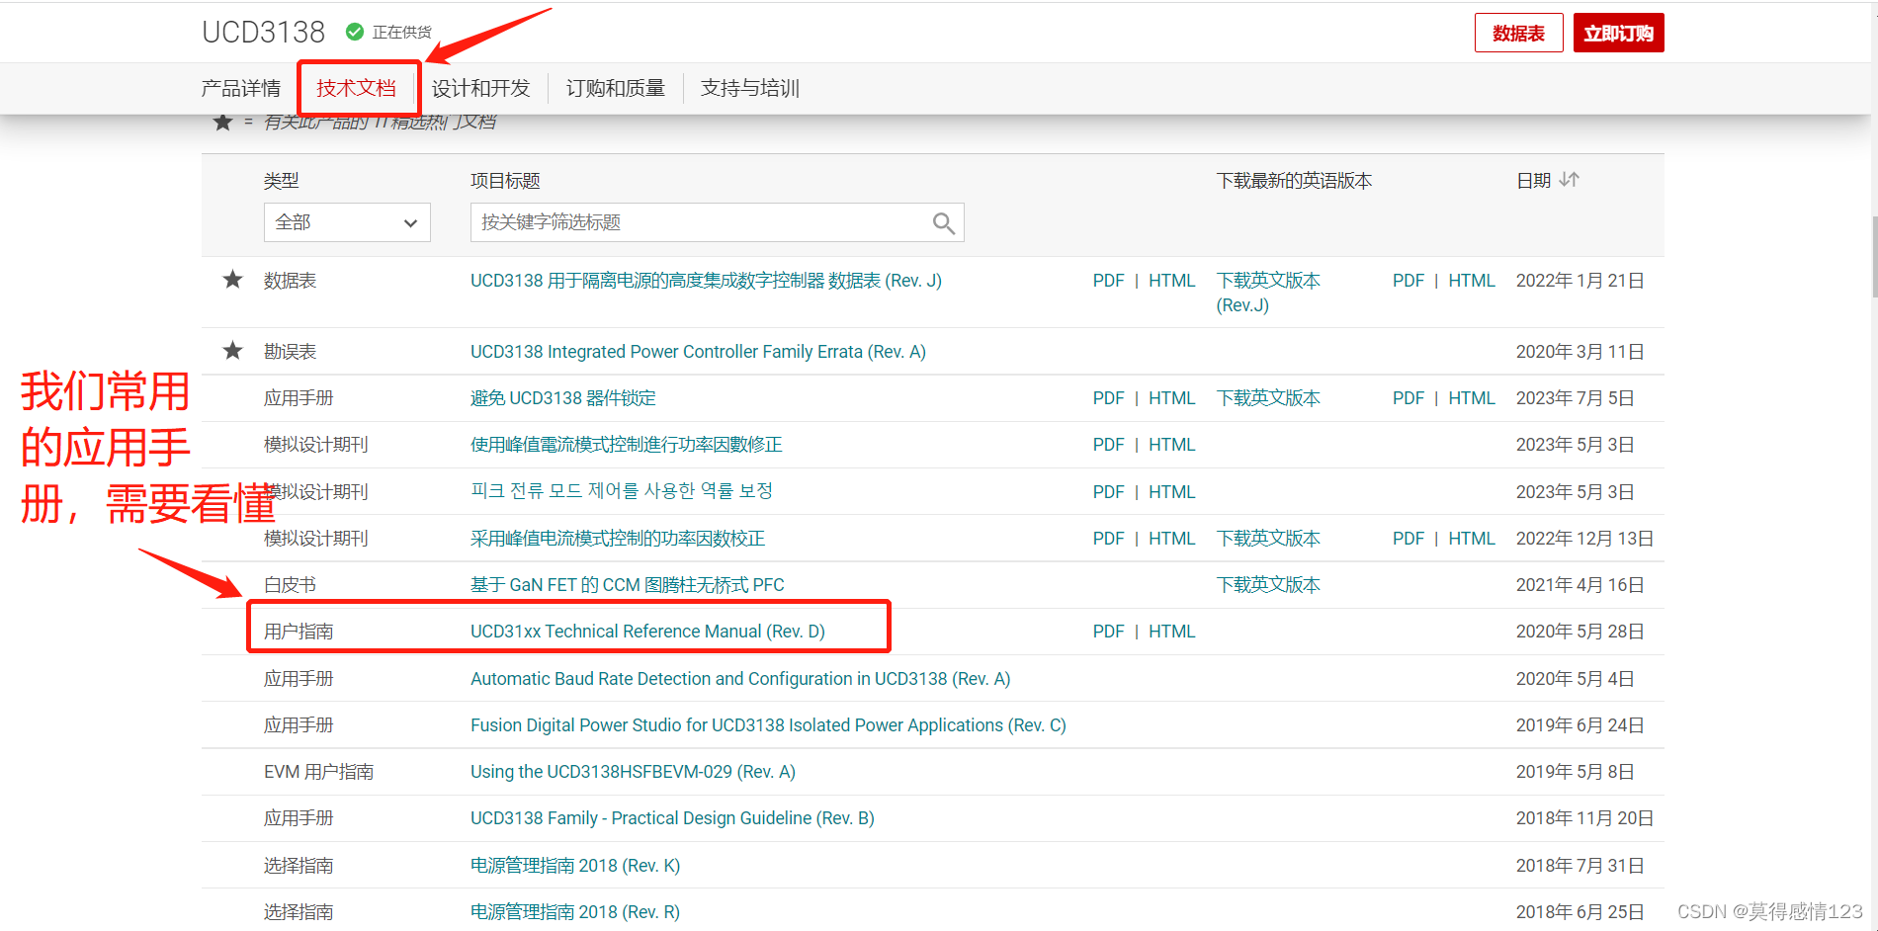Click English HTML in 避免 UCD3138 器件锁定 row
The image size is (1878, 931).
1472,398
